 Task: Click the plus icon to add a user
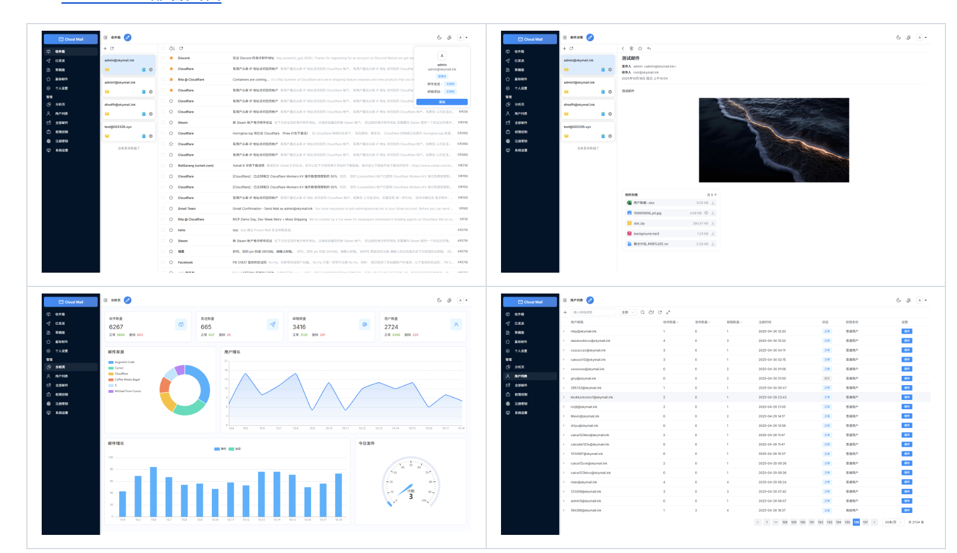tap(565, 312)
